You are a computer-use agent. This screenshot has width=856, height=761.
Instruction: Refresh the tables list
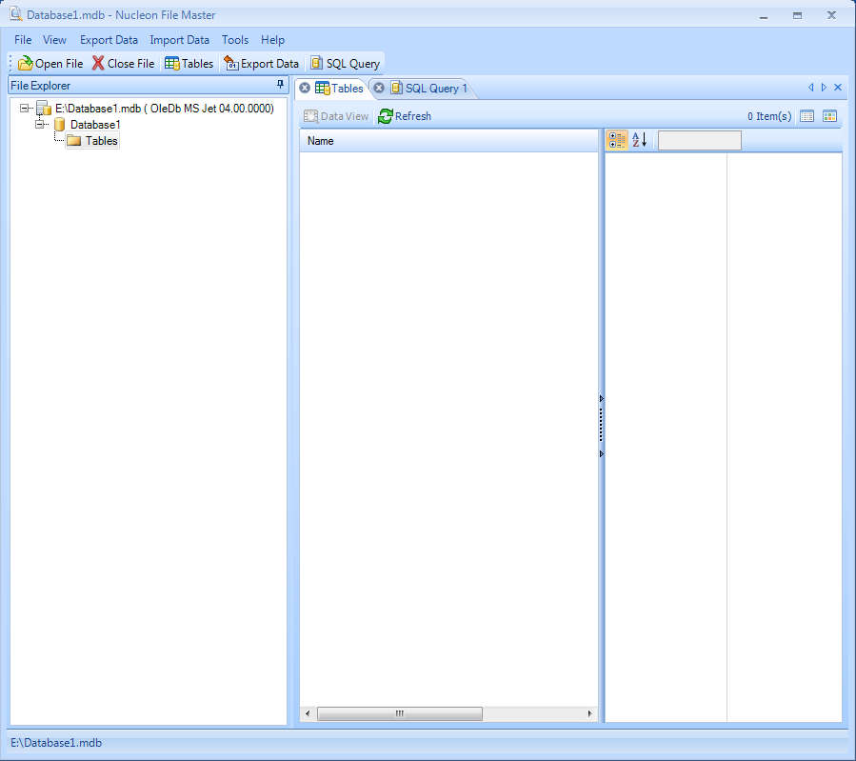coord(405,116)
